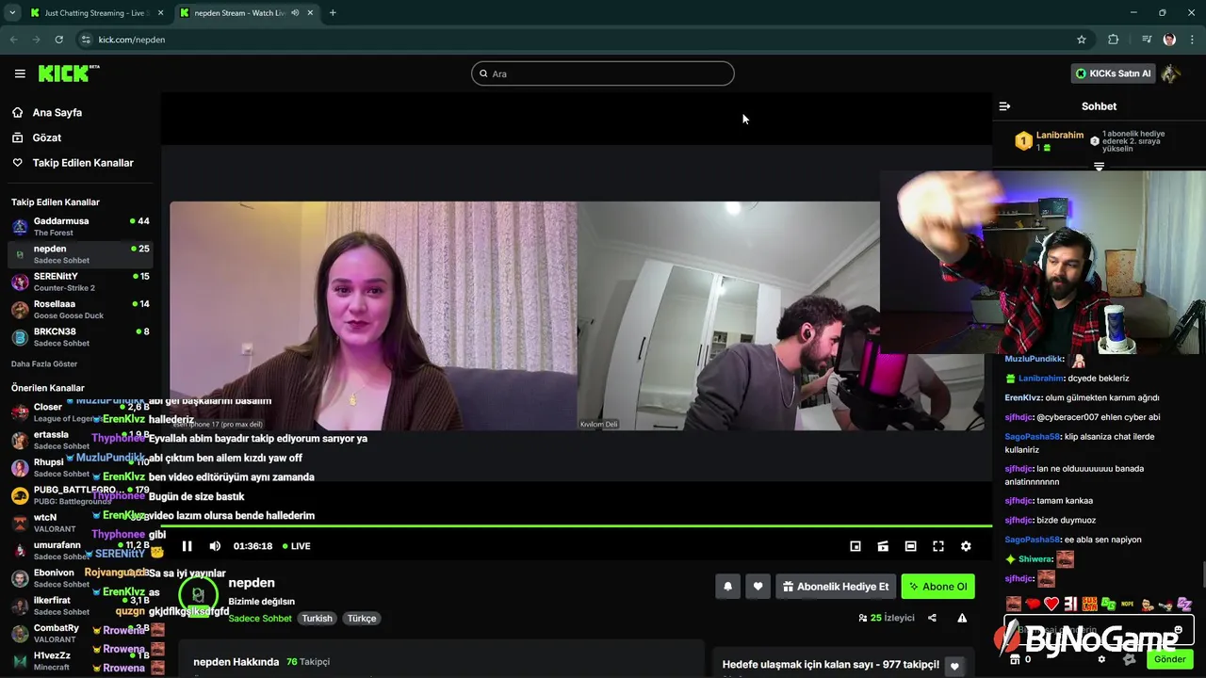Select the ZZ quick emote
Screen dimensions: 1206x678
pyautogui.click(x=1184, y=605)
